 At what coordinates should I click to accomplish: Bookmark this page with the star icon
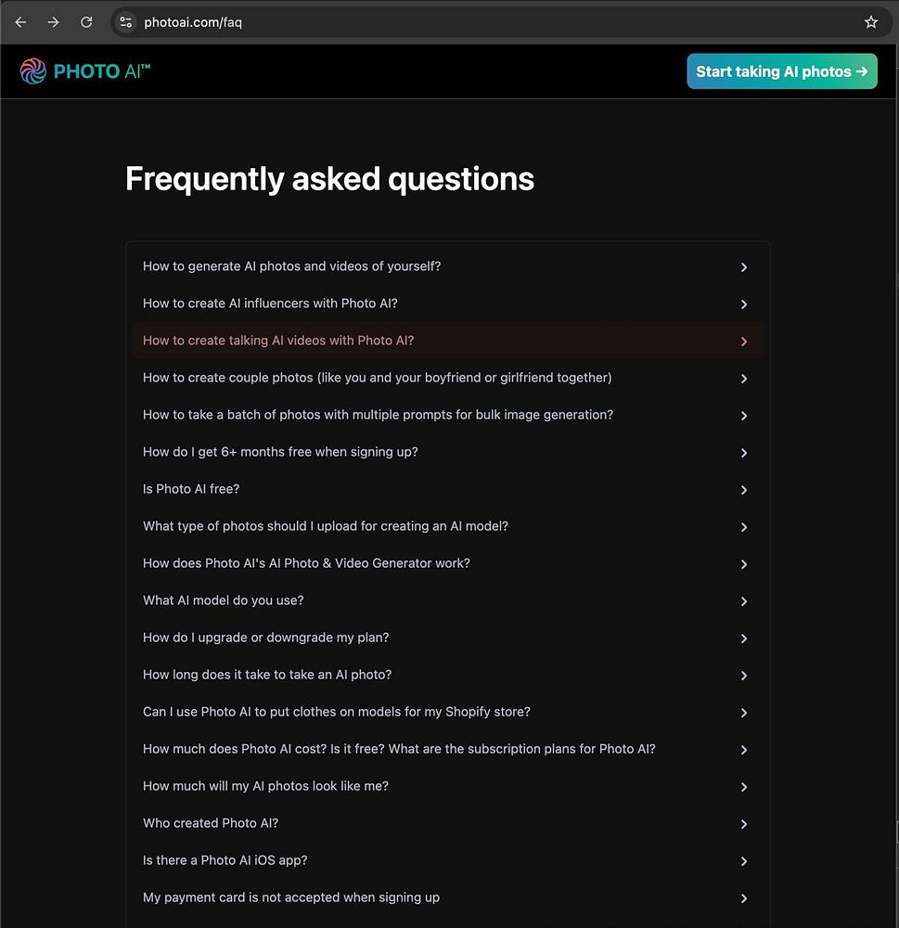(x=870, y=22)
